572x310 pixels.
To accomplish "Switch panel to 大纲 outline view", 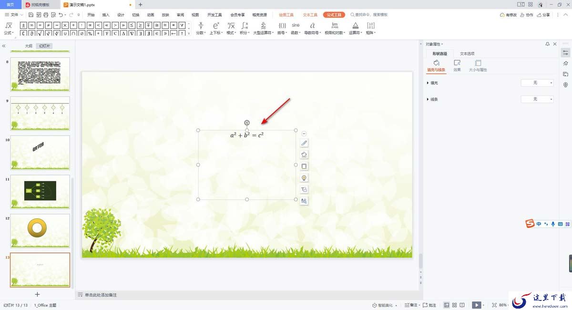I will point(29,46).
